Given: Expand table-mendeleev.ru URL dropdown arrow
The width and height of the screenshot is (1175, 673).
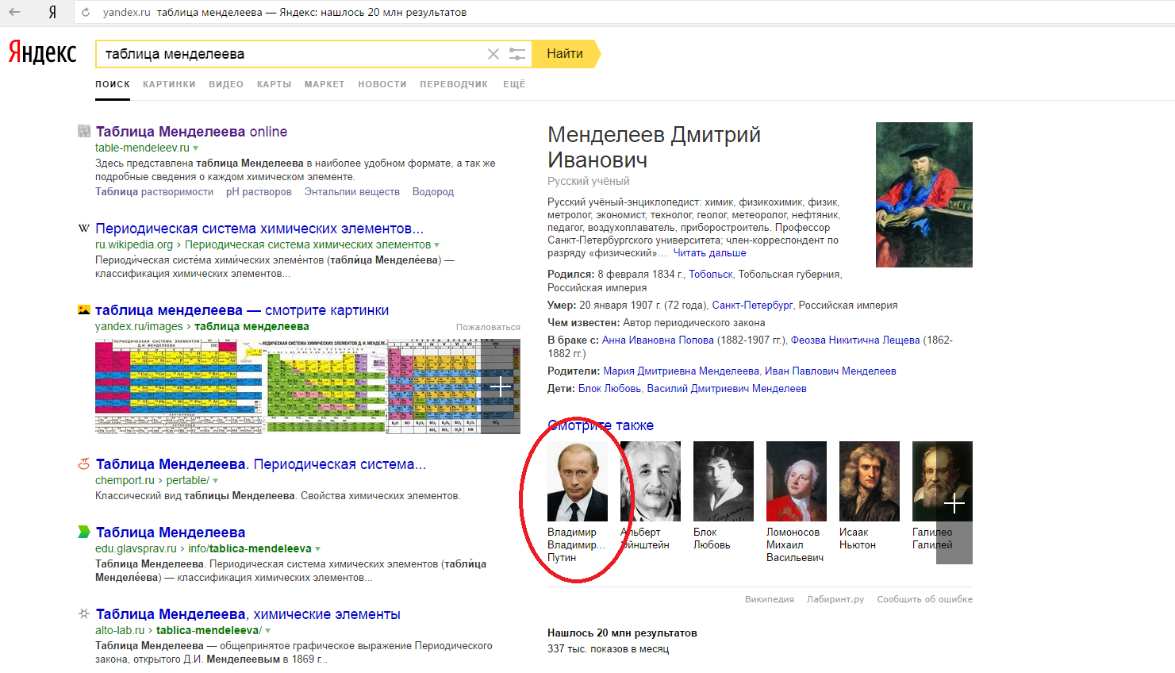Looking at the screenshot, I should coord(195,148).
